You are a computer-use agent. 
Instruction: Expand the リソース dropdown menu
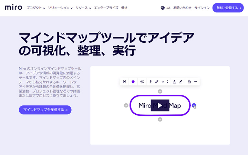(x=84, y=8)
